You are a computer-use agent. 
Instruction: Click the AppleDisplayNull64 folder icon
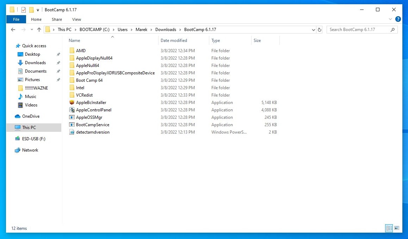[72, 58]
